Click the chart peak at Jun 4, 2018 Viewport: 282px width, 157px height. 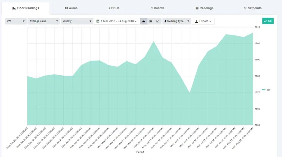(x=154, y=41)
